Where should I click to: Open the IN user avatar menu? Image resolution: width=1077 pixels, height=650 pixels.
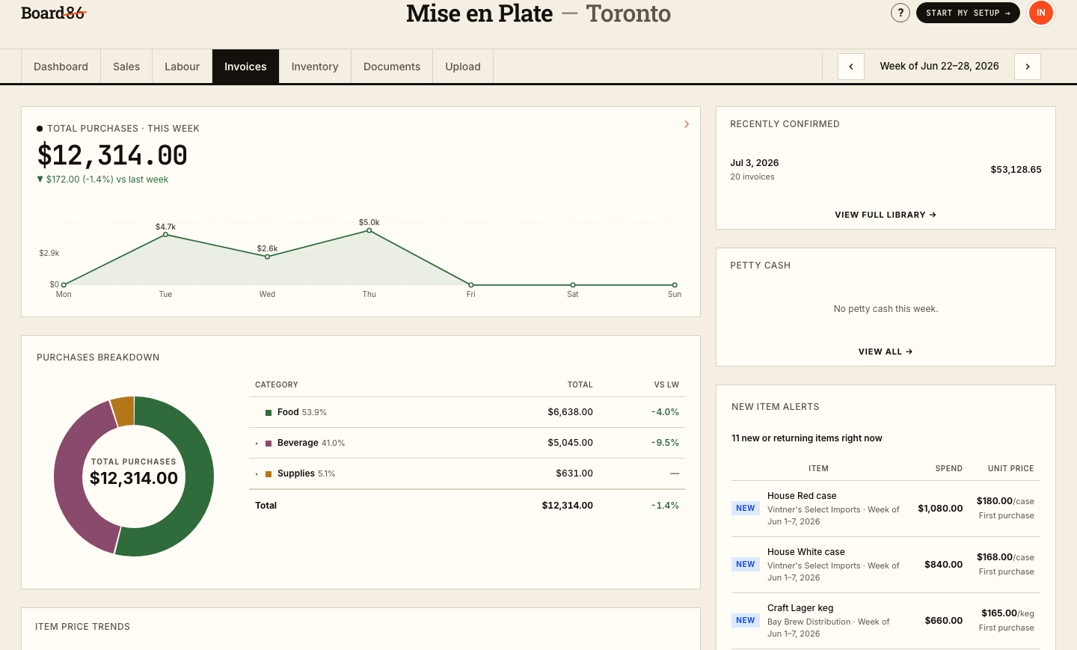tap(1040, 13)
